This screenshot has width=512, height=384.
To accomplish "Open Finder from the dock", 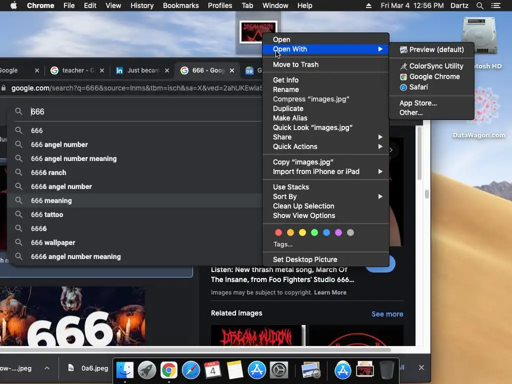I will coord(124,370).
